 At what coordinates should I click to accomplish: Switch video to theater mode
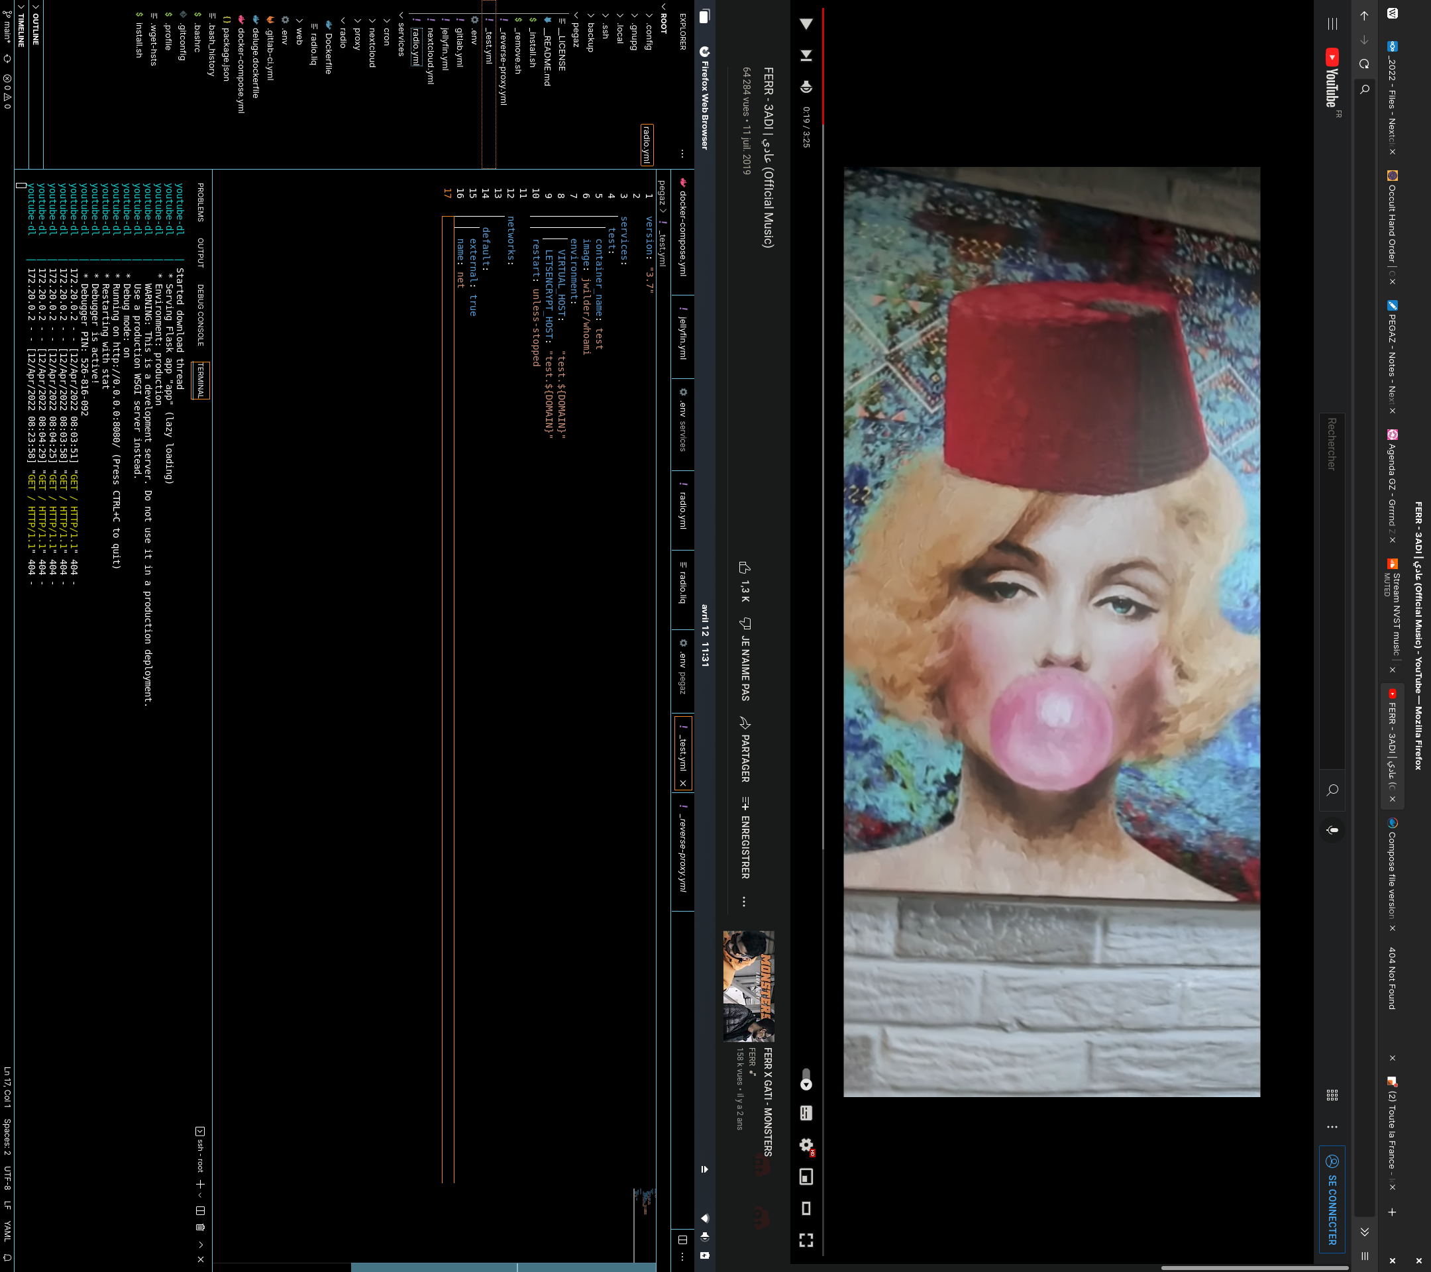pyautogui.click(x=806, y=1208)
